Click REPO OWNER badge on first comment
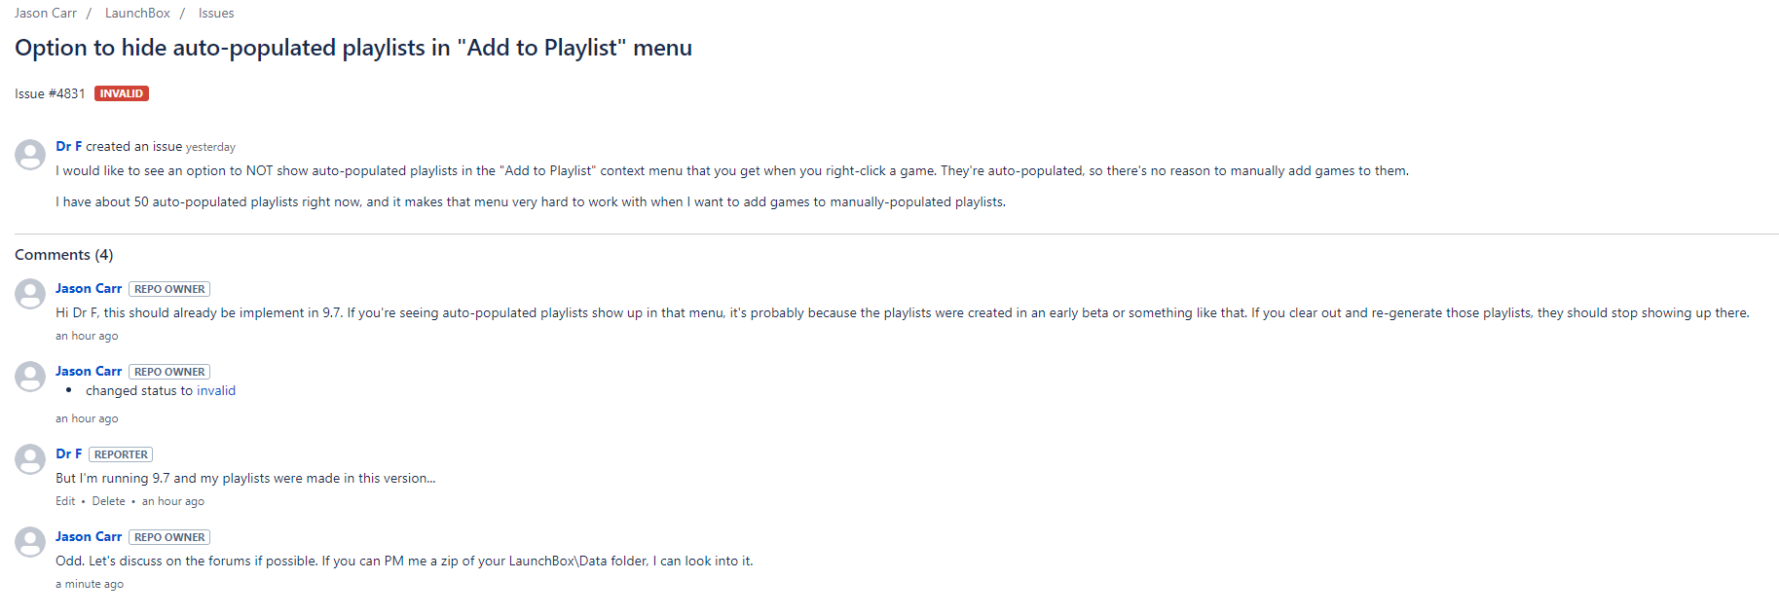The image size is (1779, 616). click(169, 289)
